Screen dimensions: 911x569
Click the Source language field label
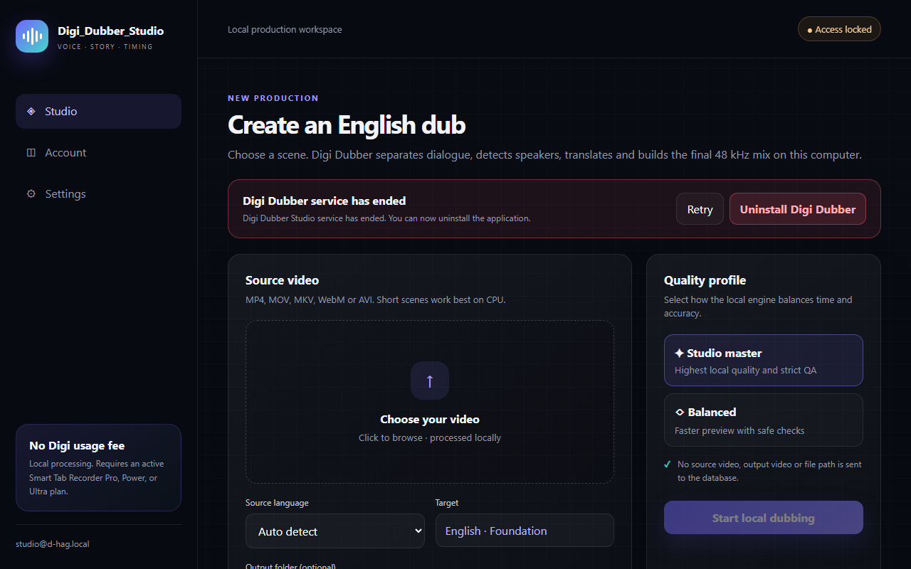[277, 503]
